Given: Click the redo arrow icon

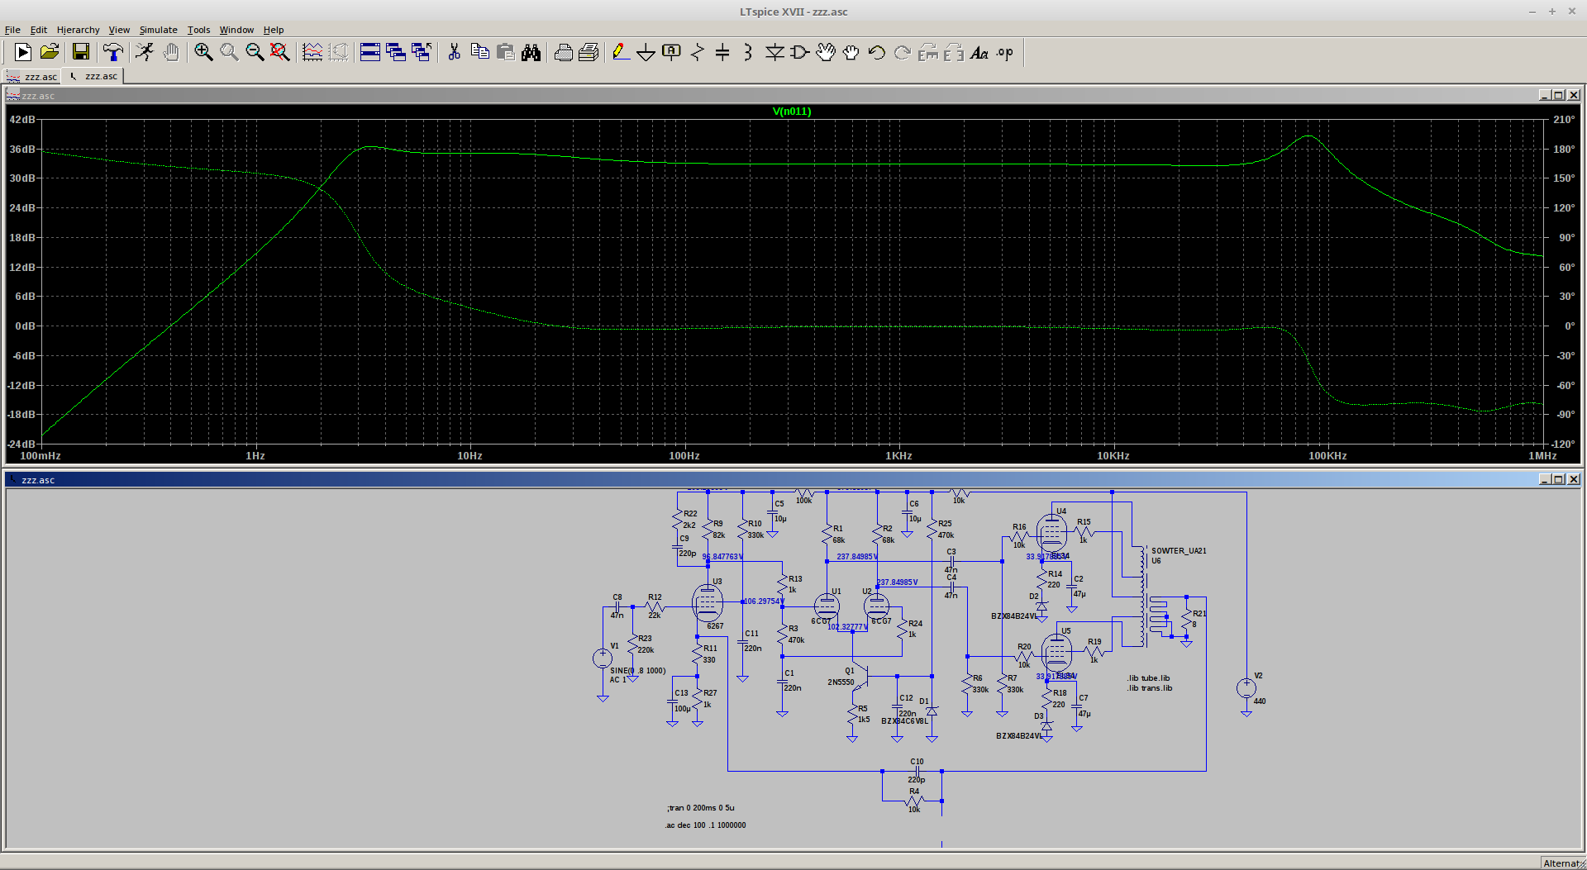Looking at the screenshot, I should click(903, 52).
